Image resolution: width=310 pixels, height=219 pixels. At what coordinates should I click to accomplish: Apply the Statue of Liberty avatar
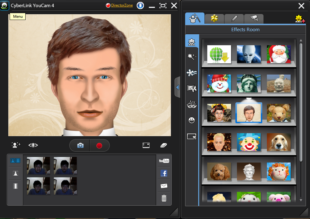click(249, 83)
